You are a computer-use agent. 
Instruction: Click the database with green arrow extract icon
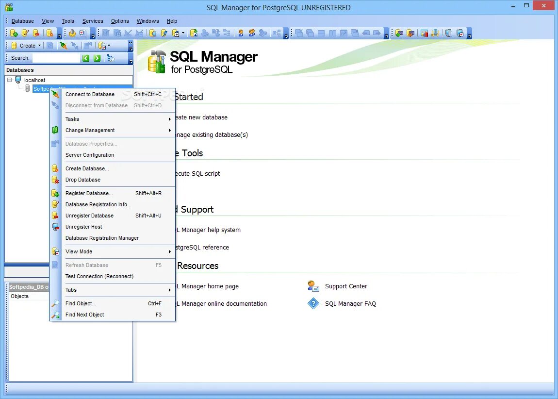(x=194, y=33)
